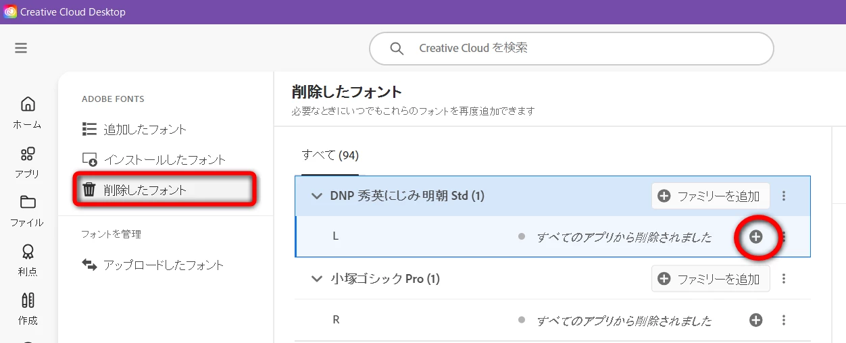Re-add the L font with plus icon
The image size is (846, 343).
pos(756,237)
